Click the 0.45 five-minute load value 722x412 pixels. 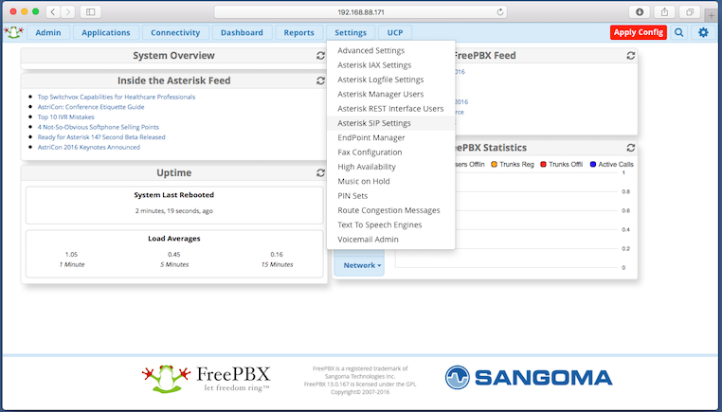tap(174, 254)
